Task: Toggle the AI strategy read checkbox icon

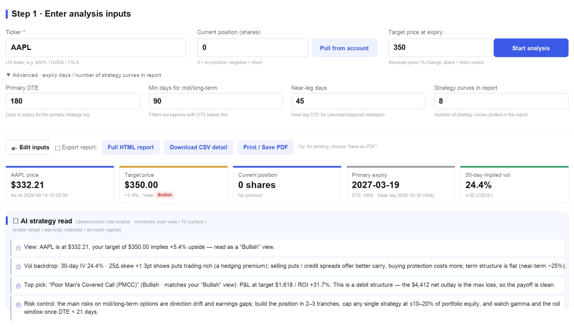Action: (x=16, y=221)
